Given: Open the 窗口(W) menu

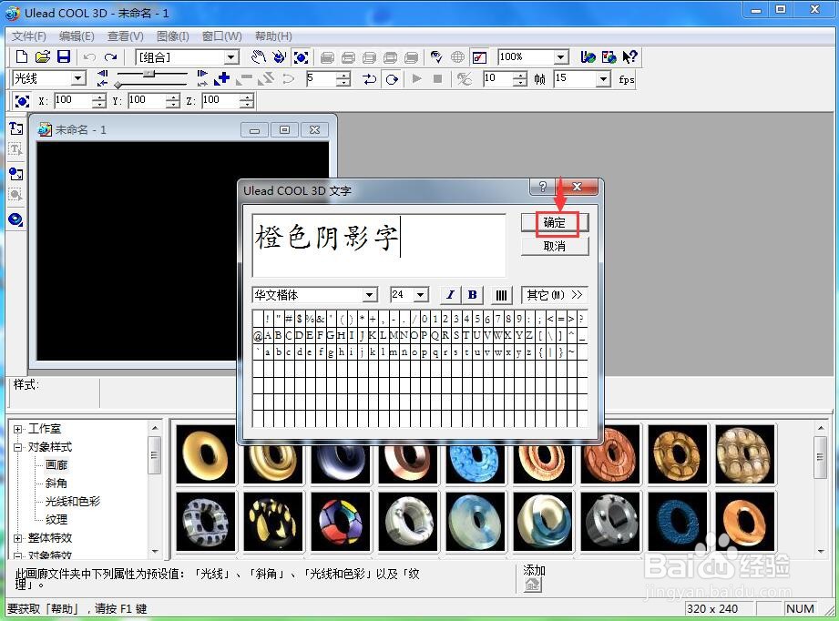Looking at the screenshot, I should 221,36.
